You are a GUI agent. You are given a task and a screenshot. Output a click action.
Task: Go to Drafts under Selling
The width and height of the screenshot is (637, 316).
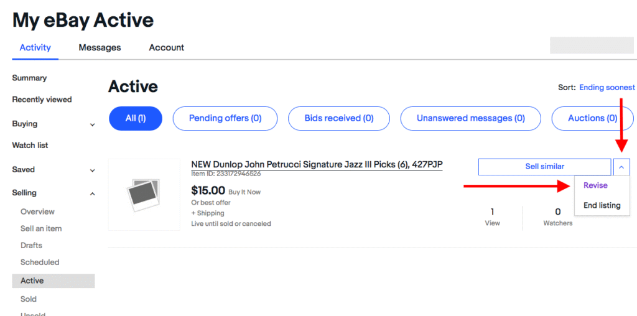(x=31, y=245)
